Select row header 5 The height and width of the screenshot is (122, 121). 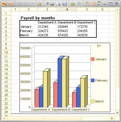[x=6, y=31]
